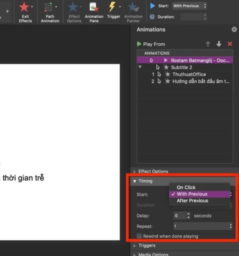239x256 pixels.
Task: Collapse the Subtitle 2 group triangle
Action: [x=140, y=67]
